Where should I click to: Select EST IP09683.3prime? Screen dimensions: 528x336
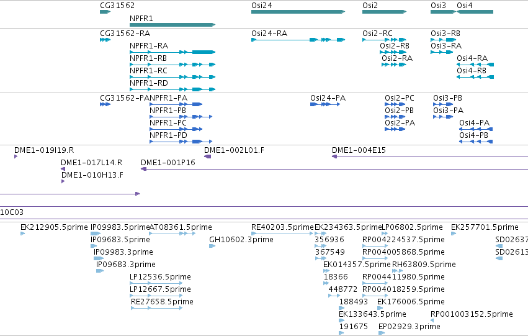(100, 271)
